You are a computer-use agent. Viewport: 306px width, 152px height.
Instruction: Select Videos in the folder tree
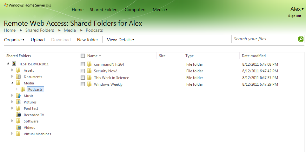coord(29,128)
